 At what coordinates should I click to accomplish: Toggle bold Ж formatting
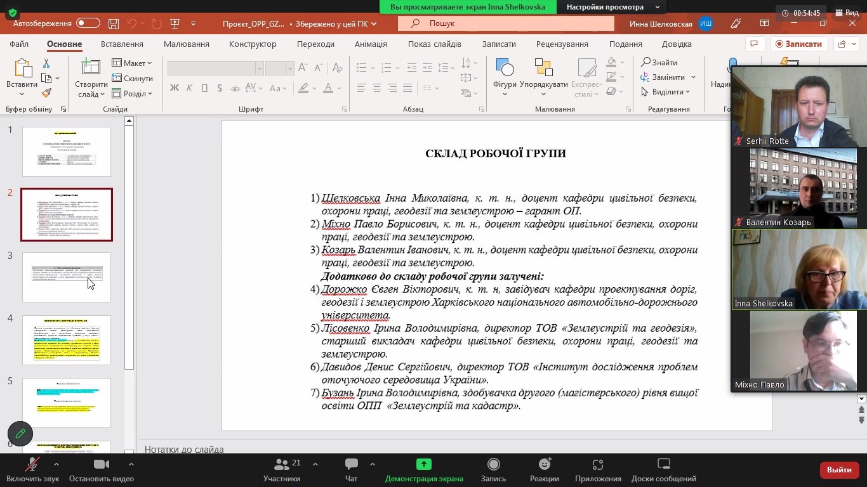(x=175, y=88)
